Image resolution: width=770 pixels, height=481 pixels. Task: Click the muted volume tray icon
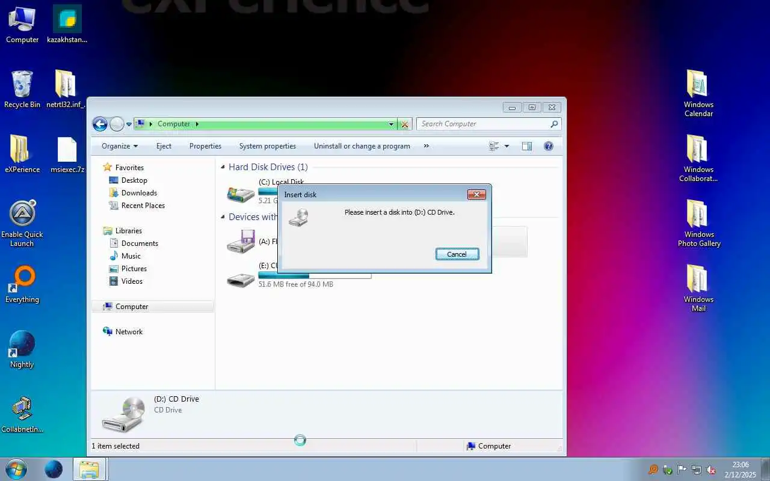pos(711,470)
